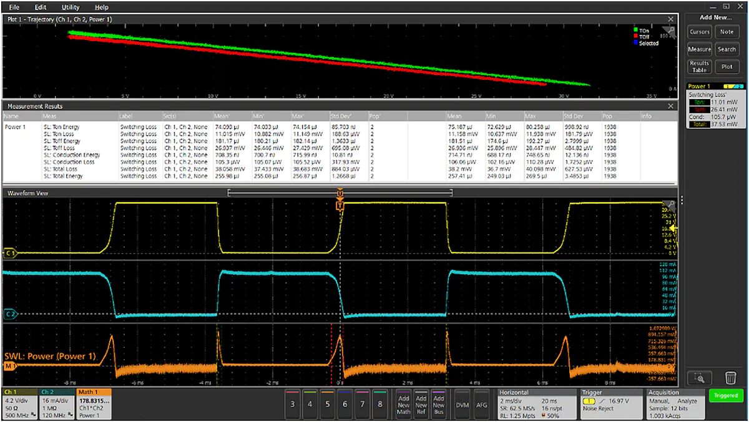Click the Src(s) column header
749x422 pixels.
[x=188, y=116]
